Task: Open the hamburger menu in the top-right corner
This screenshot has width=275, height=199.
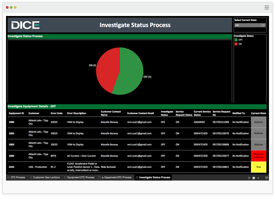Action: tap(266, 7)
